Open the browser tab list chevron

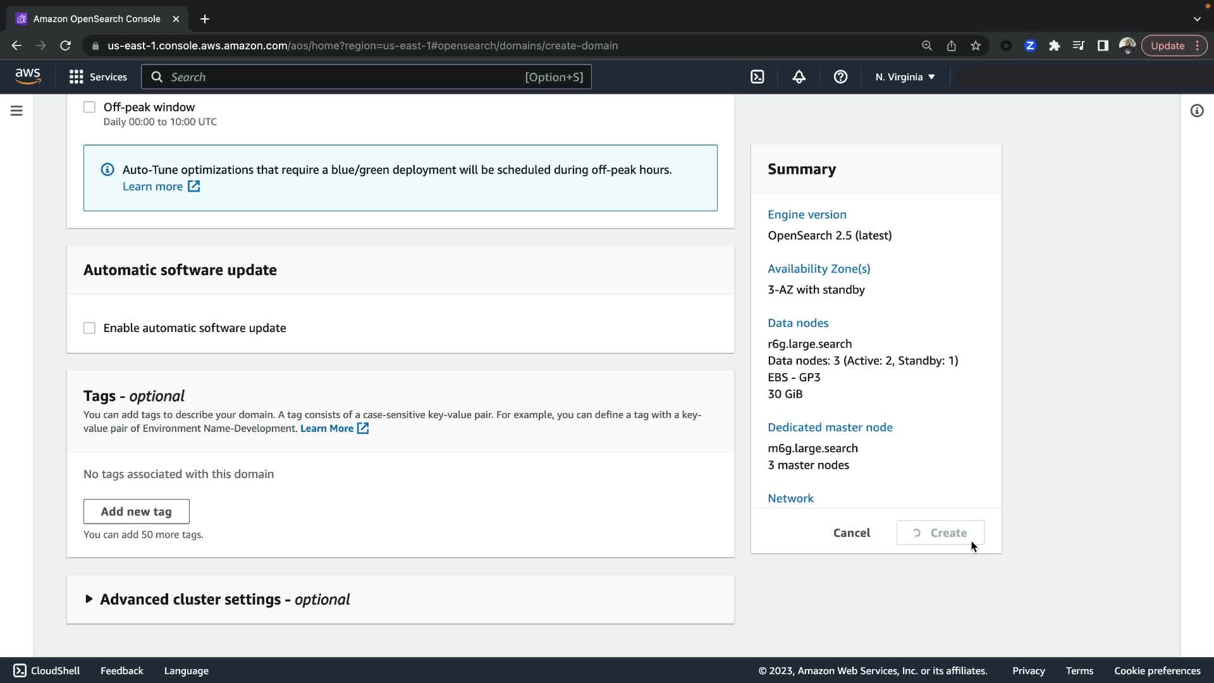coord(1196,19)
